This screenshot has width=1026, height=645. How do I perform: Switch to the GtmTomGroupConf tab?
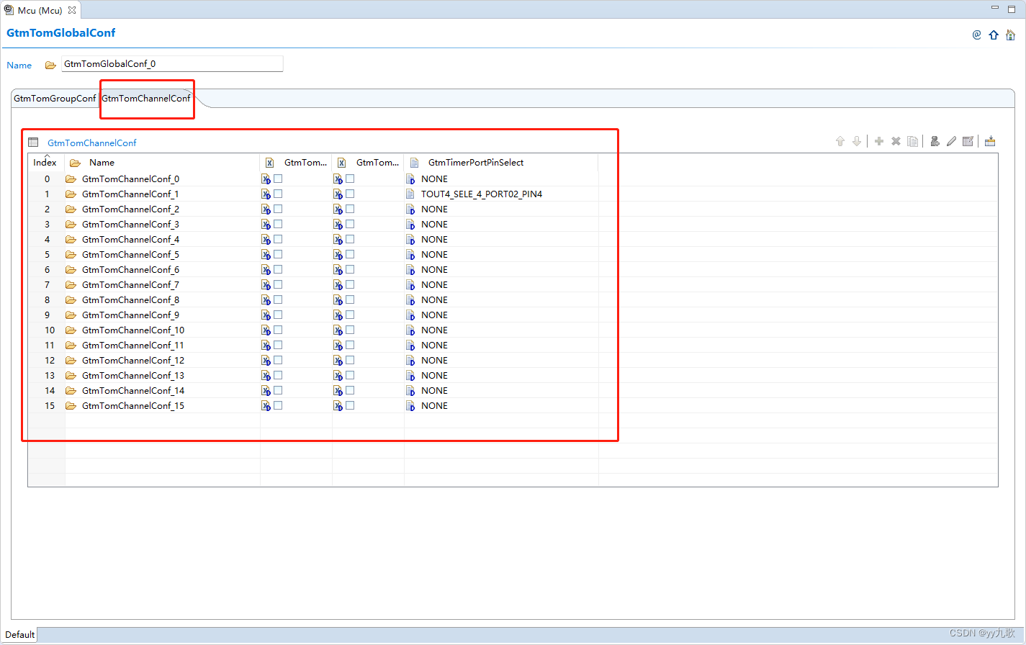55,99
